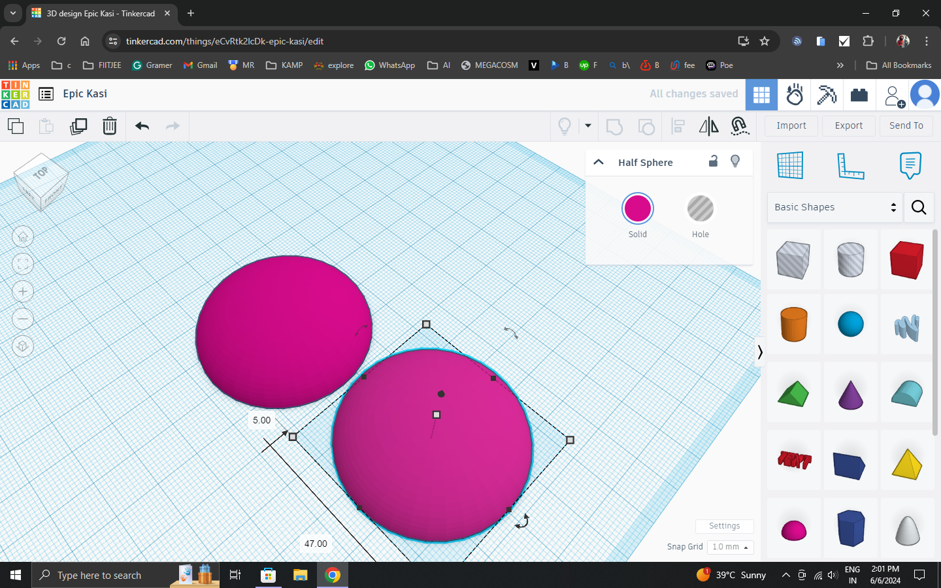Click Fit all in view button
The height and width of the screenshot is (588, 941).
[23, 264]
